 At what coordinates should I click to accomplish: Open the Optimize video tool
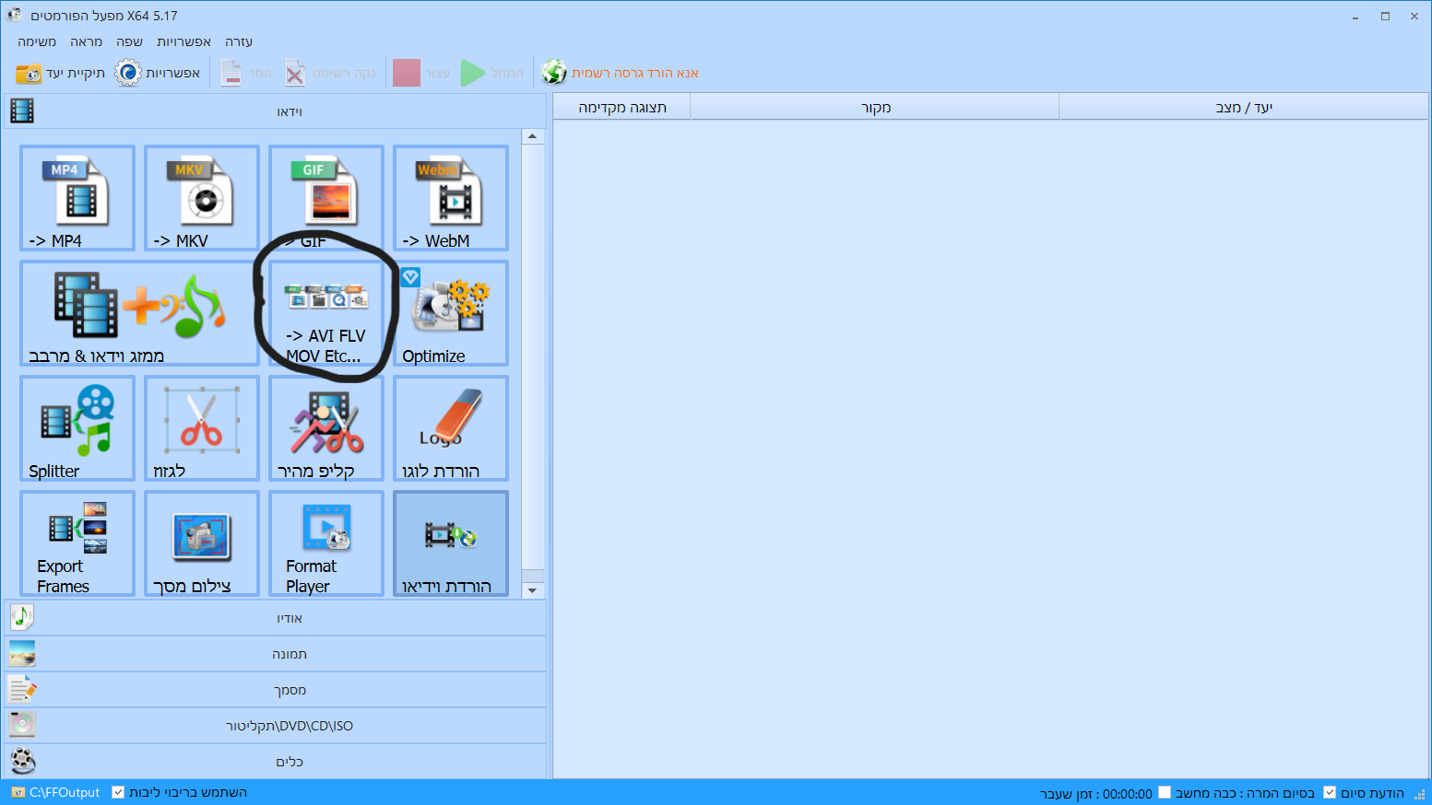click(x=450, y=313)
